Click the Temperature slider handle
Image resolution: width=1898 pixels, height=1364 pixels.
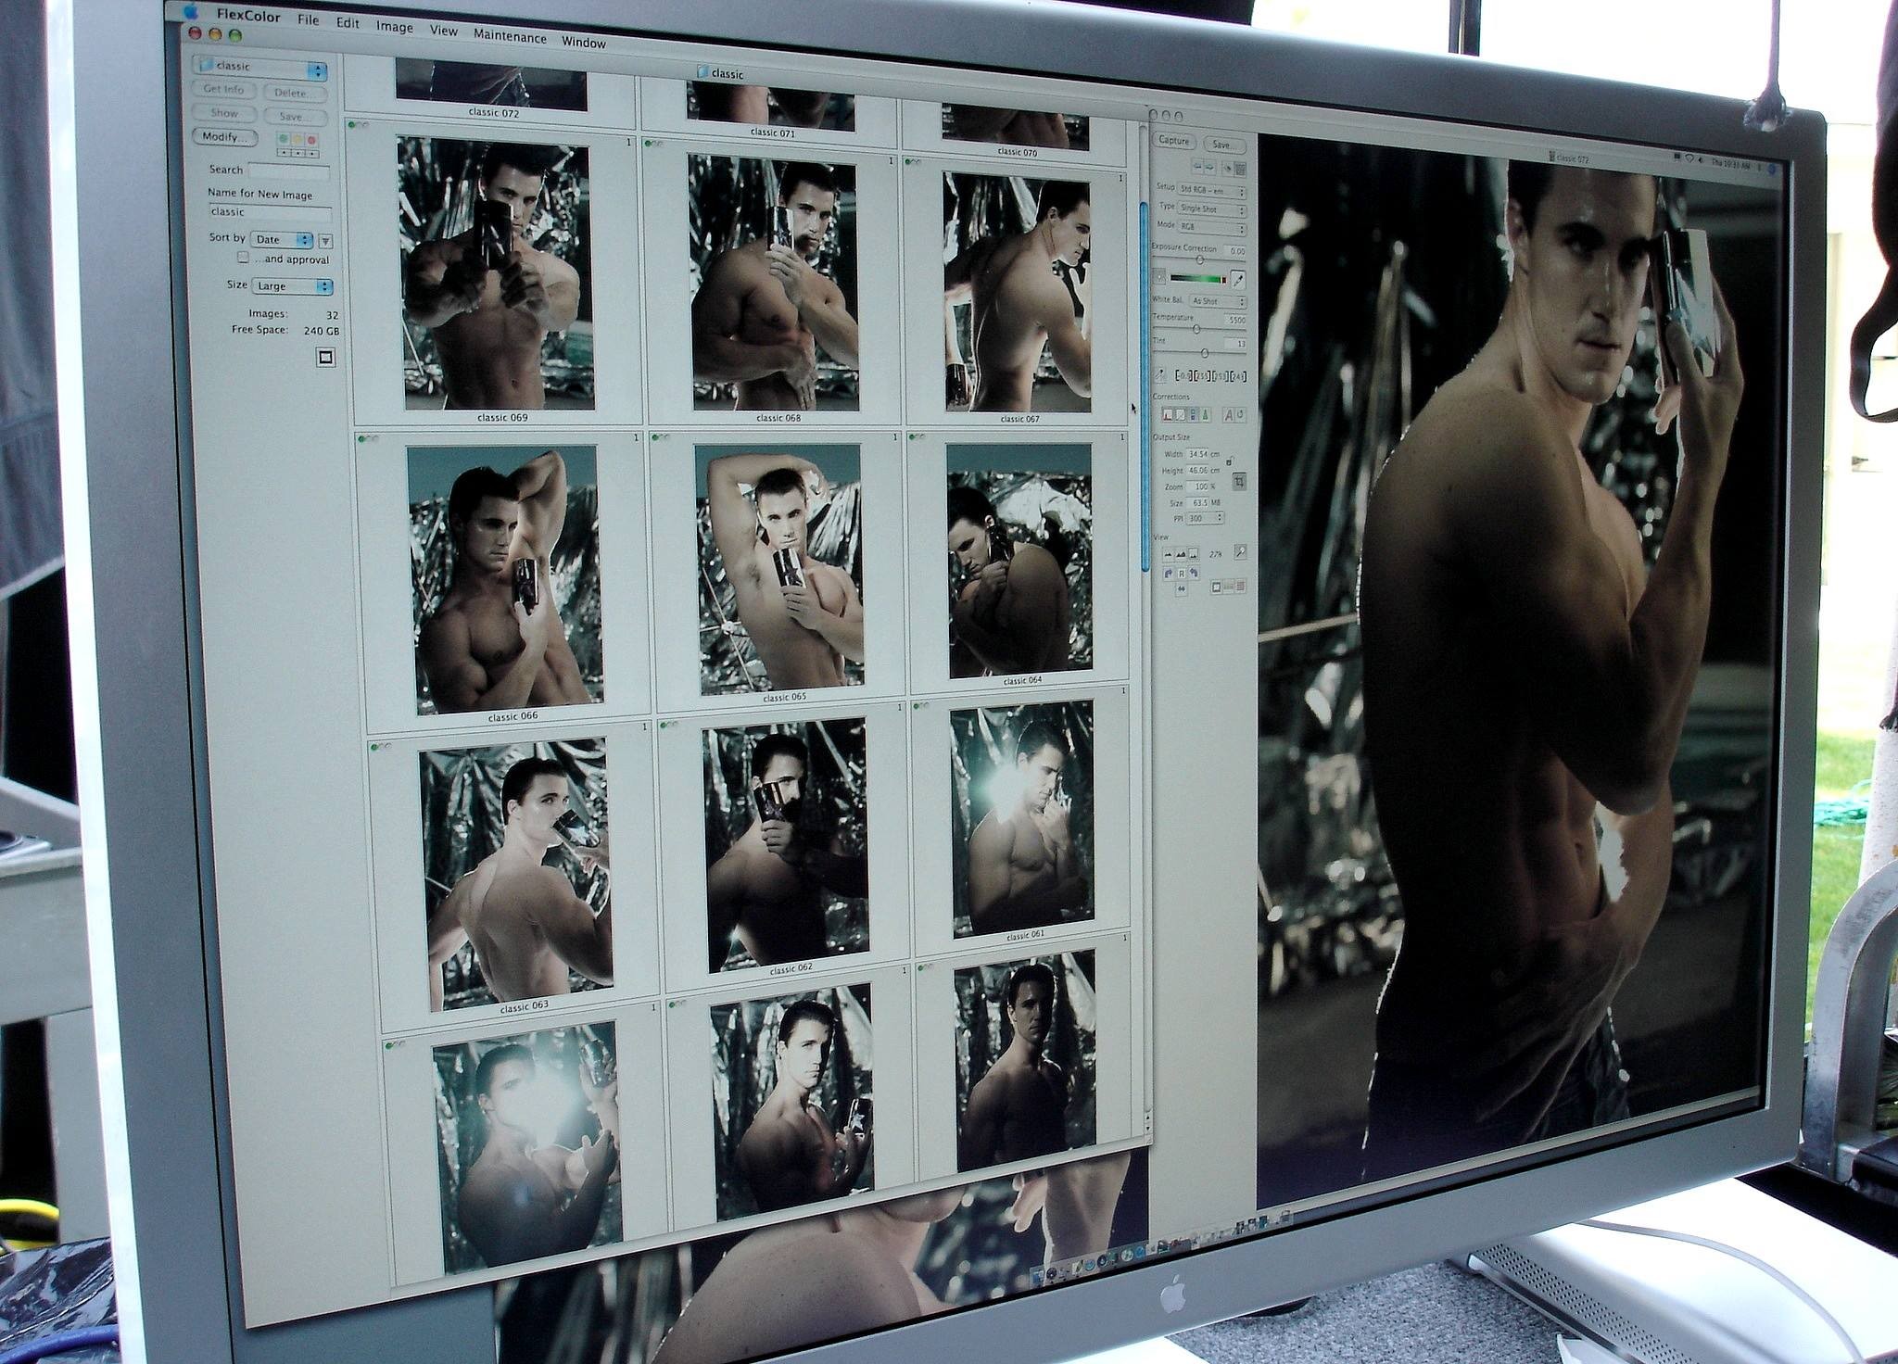point(1196,329)
